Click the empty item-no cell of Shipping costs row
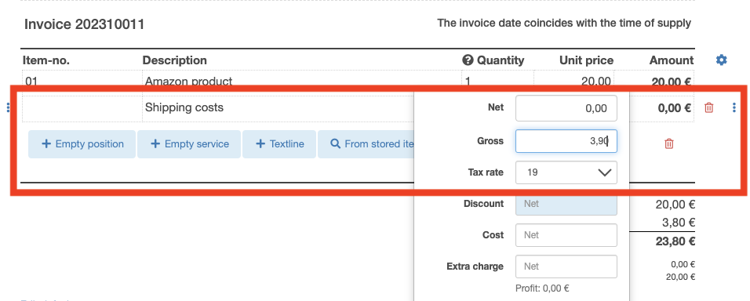This screenshot has height=301, width=750. pos(82,108)
